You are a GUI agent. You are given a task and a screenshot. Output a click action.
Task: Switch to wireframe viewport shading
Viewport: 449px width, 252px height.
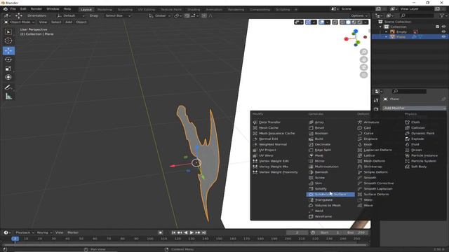(x=343, y=22)
